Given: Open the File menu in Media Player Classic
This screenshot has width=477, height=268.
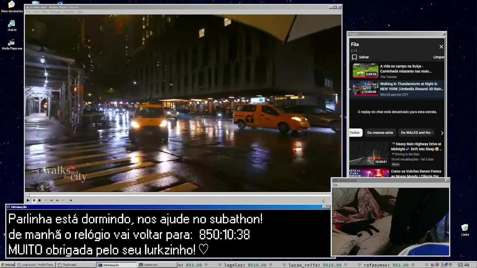Looking at the screenshot, I should pos(28,12).
